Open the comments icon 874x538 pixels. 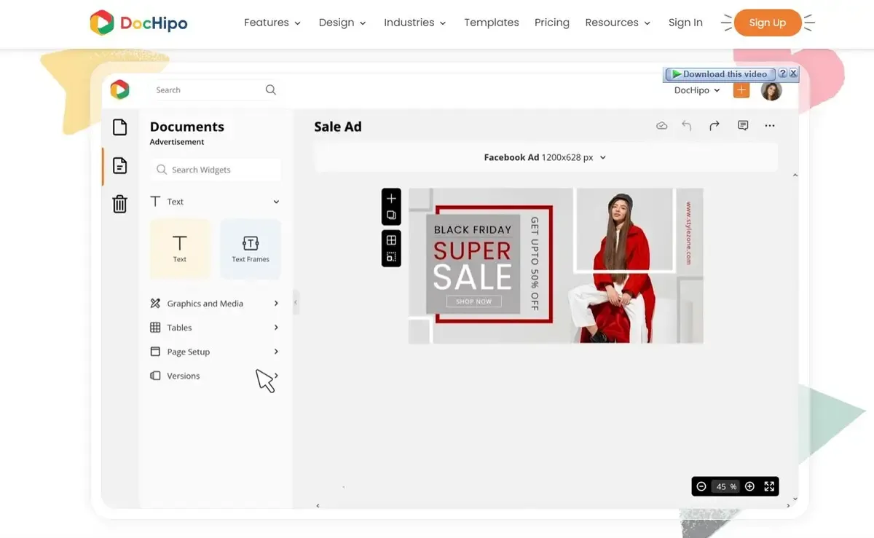pyautogui.click(x=743, y=125)
